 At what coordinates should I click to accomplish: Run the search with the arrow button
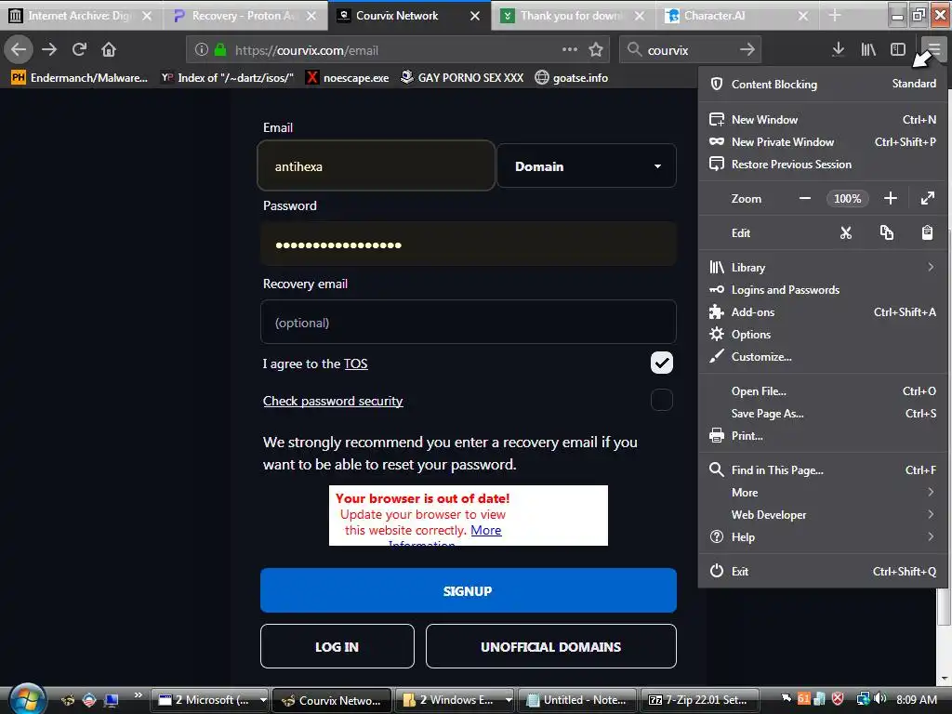click(747, 49)
